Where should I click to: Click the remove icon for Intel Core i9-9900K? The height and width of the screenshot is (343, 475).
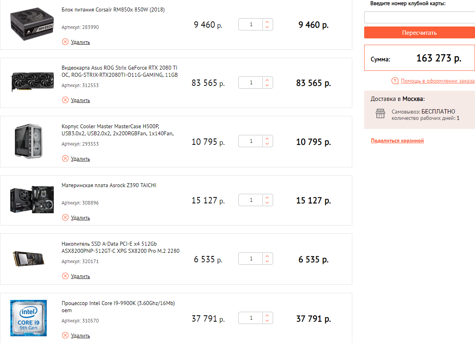[x=65, y=335]
